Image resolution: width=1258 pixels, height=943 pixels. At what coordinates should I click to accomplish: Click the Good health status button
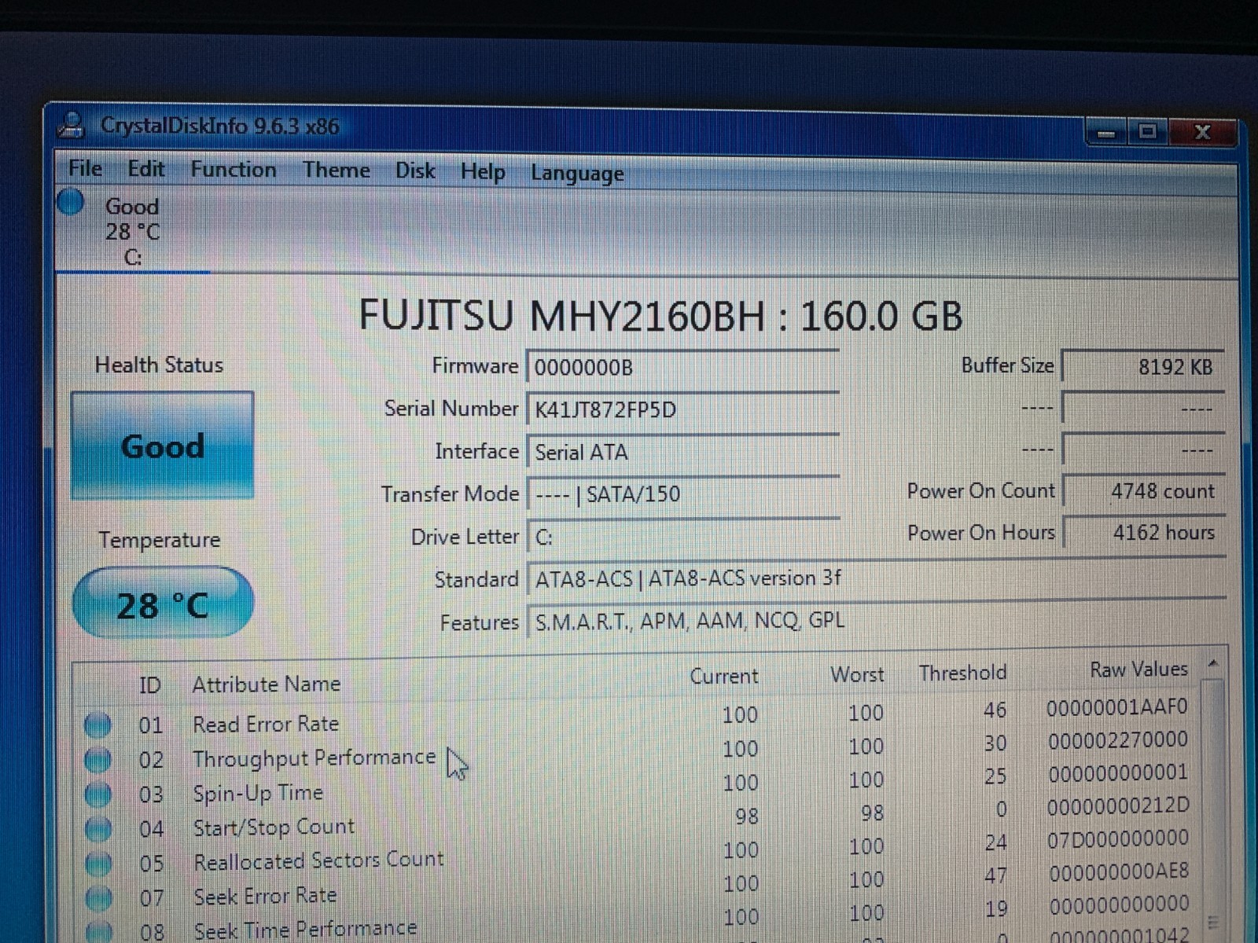click(163, 446)
